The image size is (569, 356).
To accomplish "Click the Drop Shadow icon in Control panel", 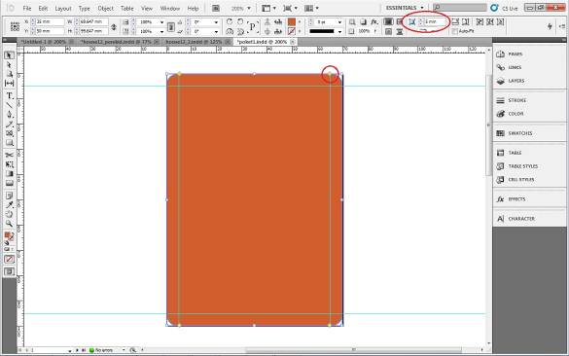I will click(x=363, y=21).
